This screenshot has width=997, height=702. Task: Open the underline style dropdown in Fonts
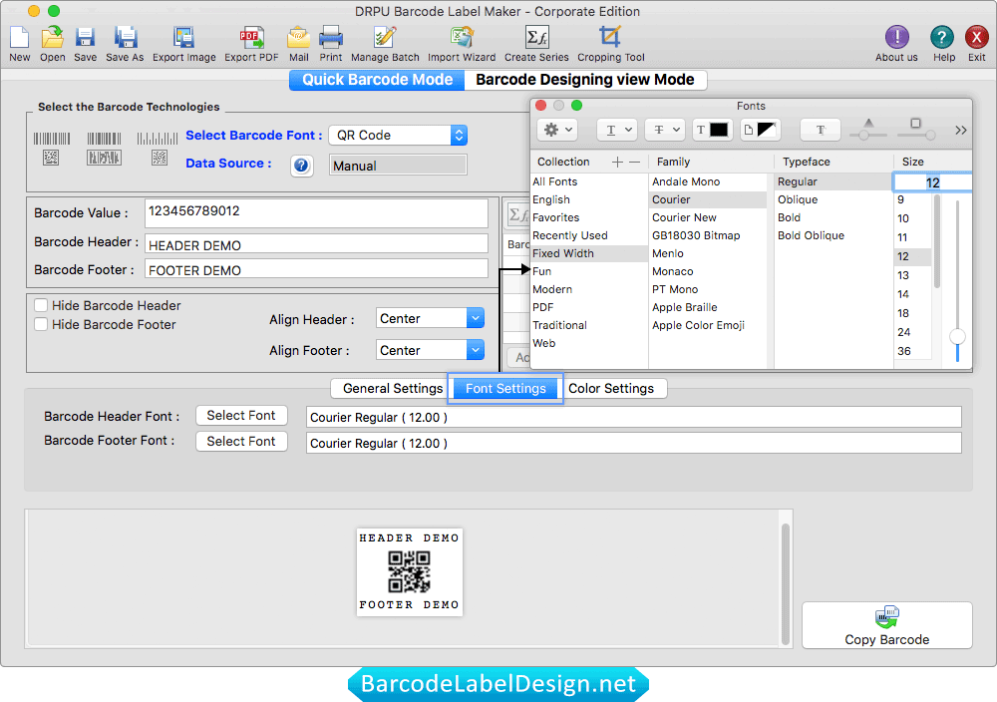click(x=617, y=130)
